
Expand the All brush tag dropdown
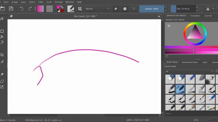coord(190,72)
